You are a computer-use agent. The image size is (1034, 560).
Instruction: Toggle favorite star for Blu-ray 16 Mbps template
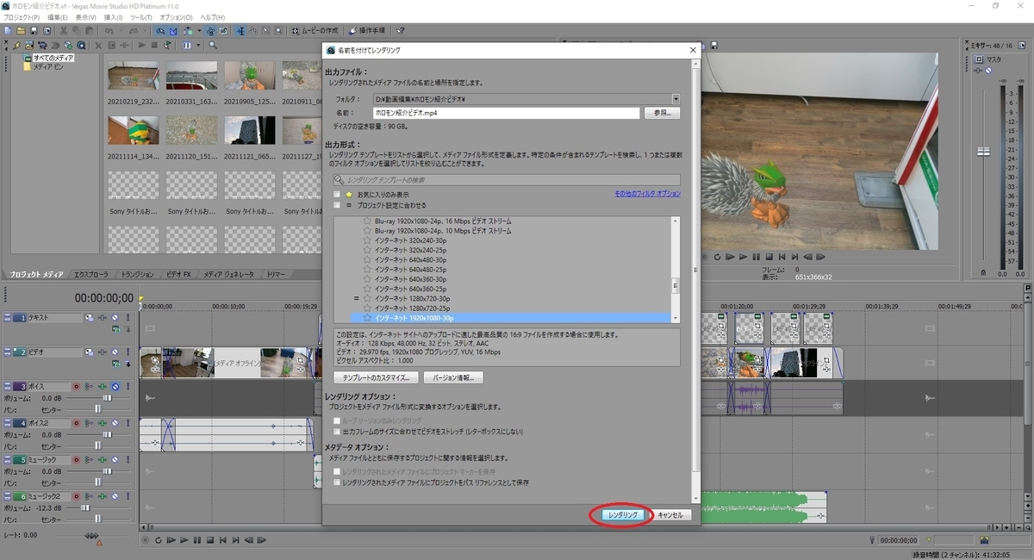[x=367, y=221]
